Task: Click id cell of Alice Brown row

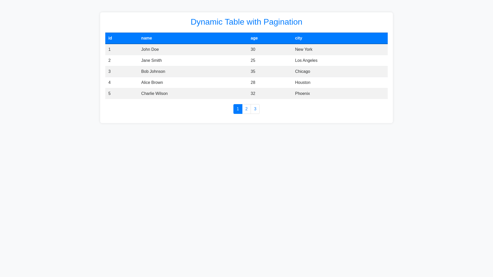Action: click(x=122, y=83)
